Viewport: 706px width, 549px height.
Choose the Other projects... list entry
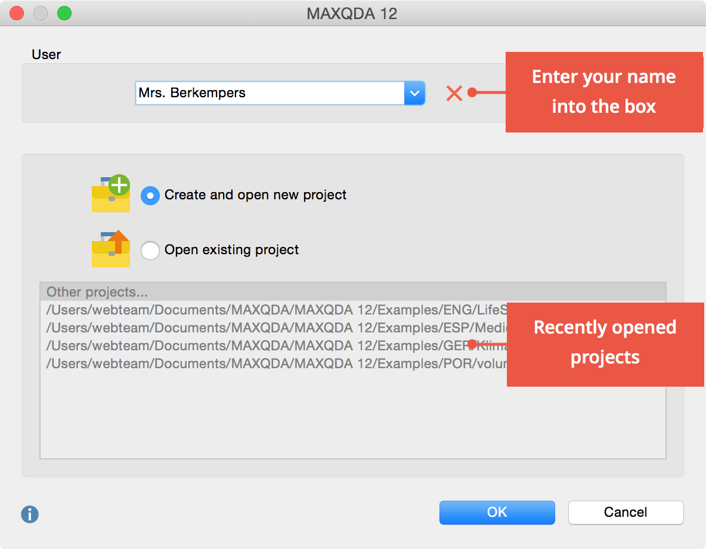tap(97, 292)
